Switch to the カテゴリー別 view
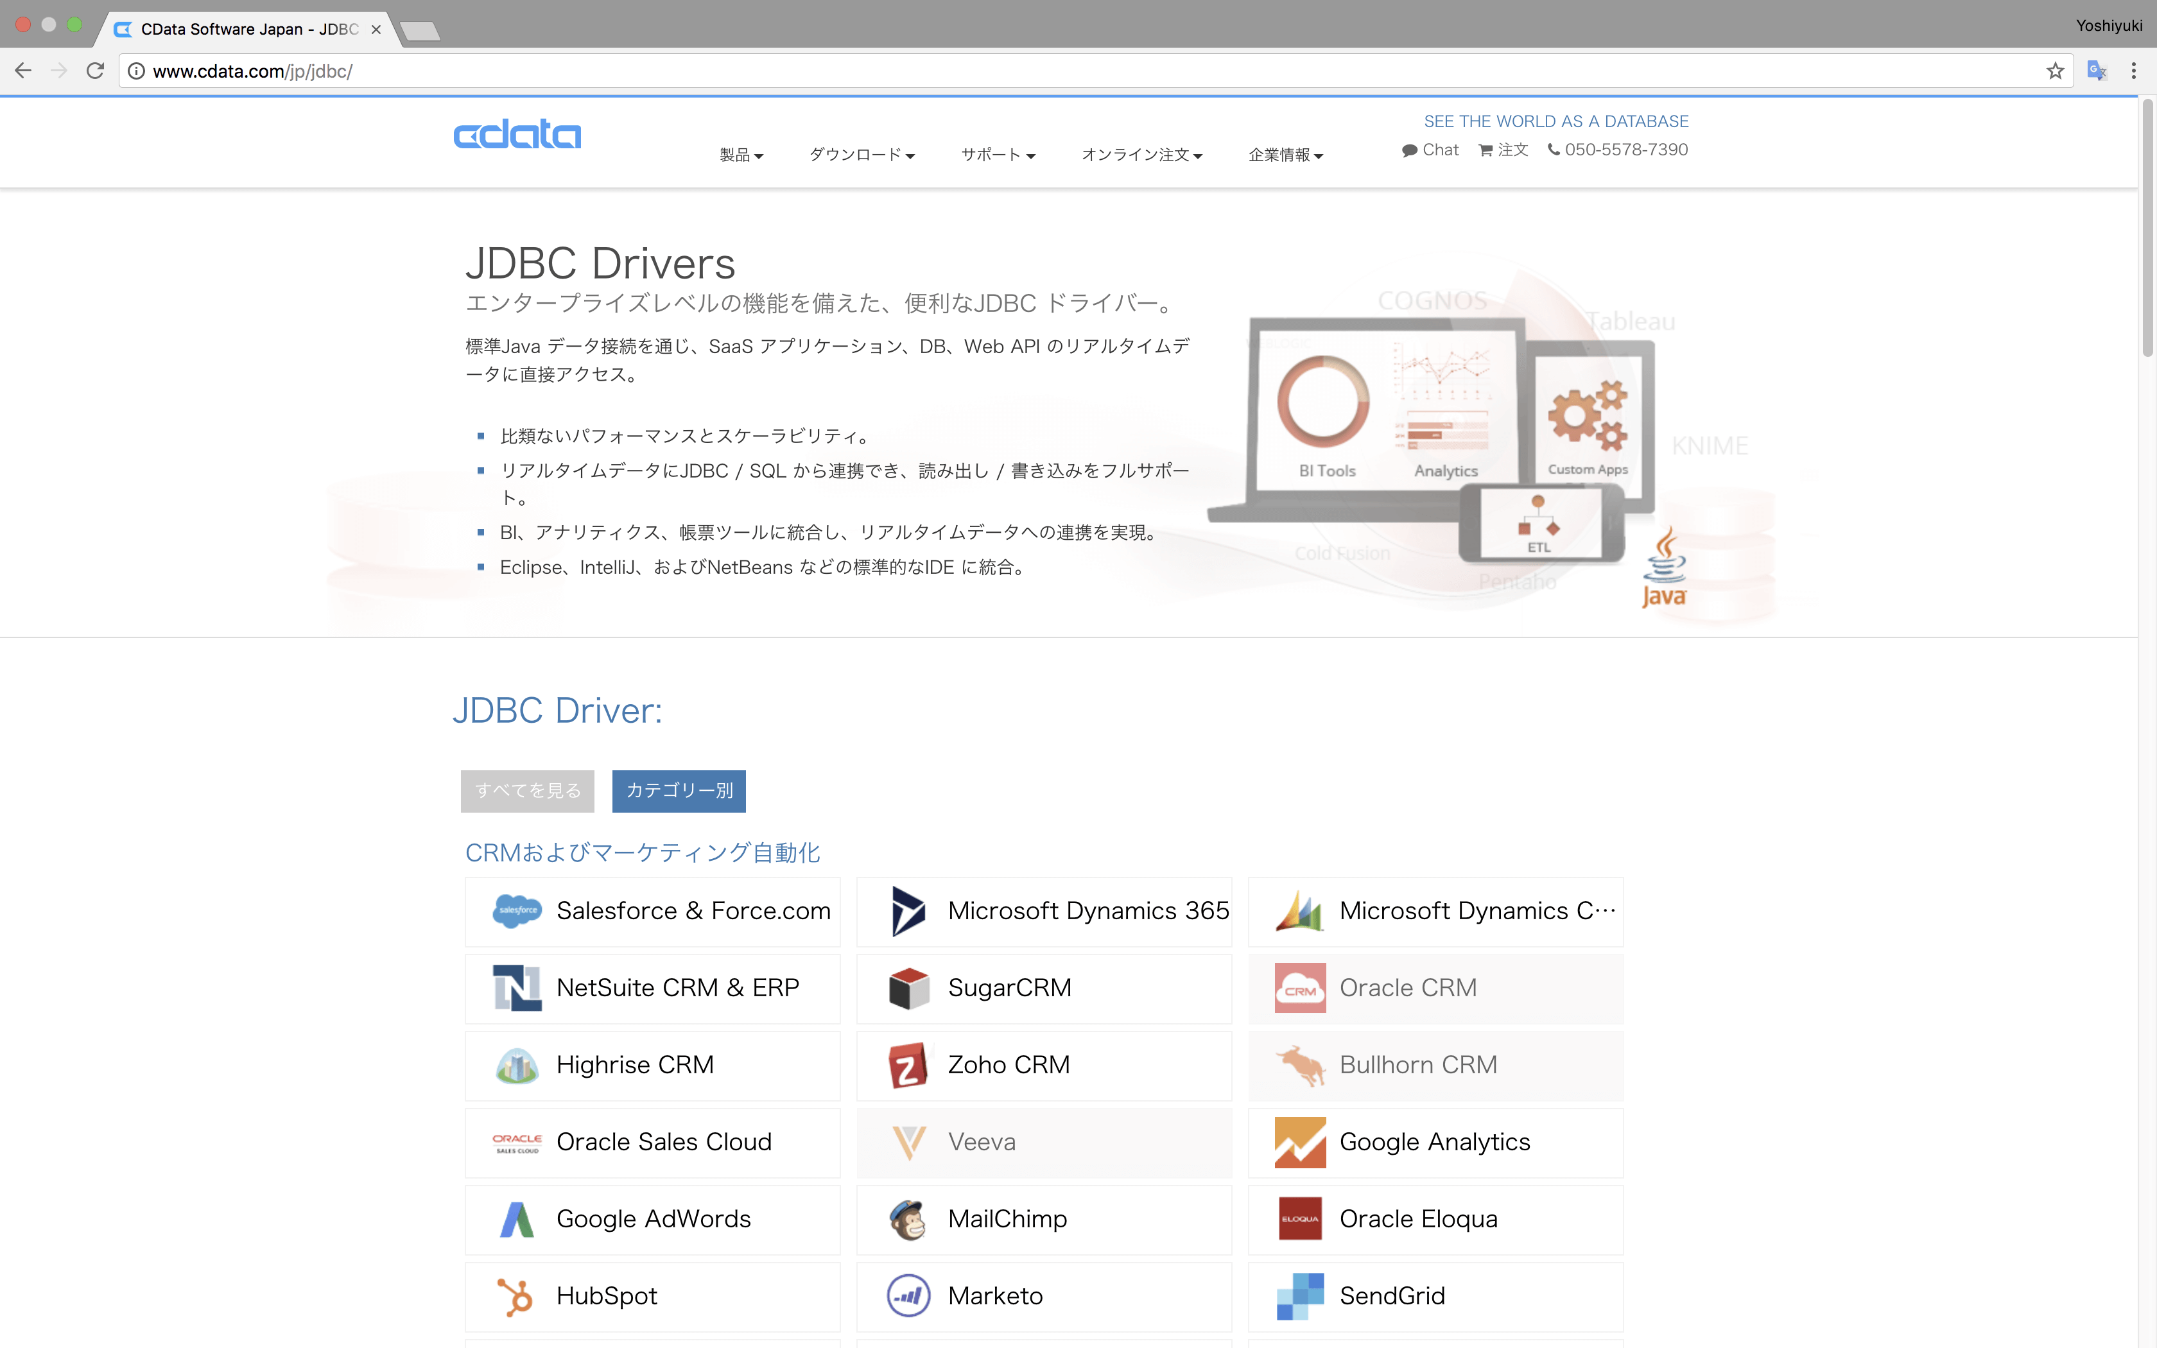The width and height of the screenshot is (2157, 1348). (x=679, y=791)
